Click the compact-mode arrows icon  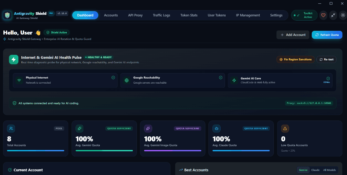(x=333, y=15)
